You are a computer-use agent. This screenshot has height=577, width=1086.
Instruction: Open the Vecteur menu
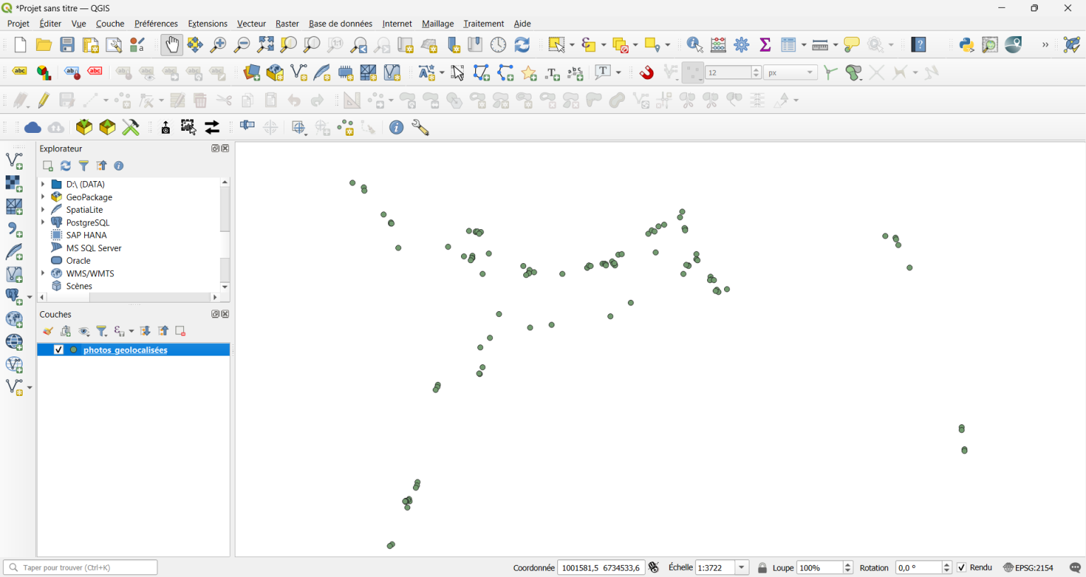pyautogui.click(x=251, y=23)
